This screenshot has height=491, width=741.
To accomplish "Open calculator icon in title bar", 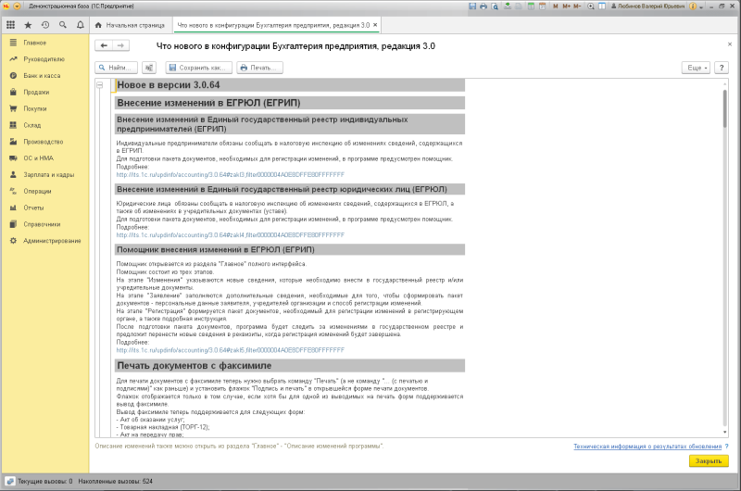I will (x=531, y=6).
